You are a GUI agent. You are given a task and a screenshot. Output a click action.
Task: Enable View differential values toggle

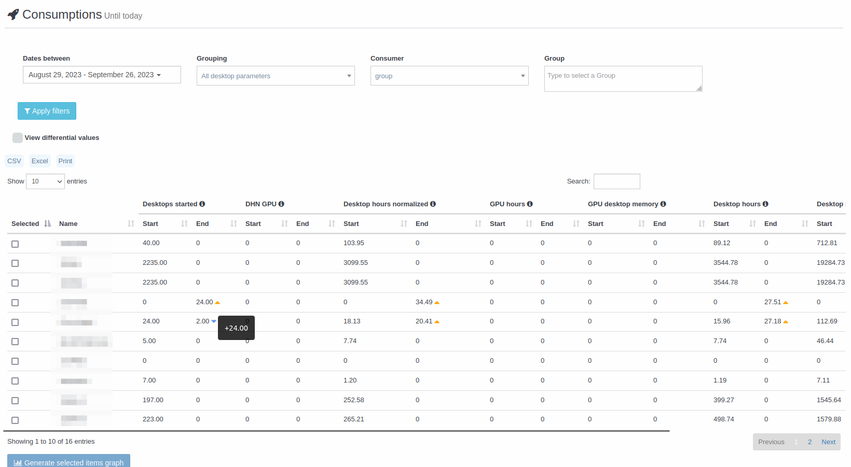(18, 138)
